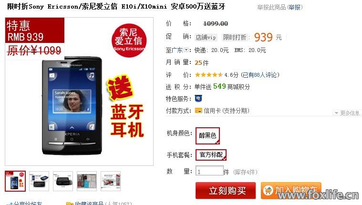Click the blue 电 special service badge

198,99
